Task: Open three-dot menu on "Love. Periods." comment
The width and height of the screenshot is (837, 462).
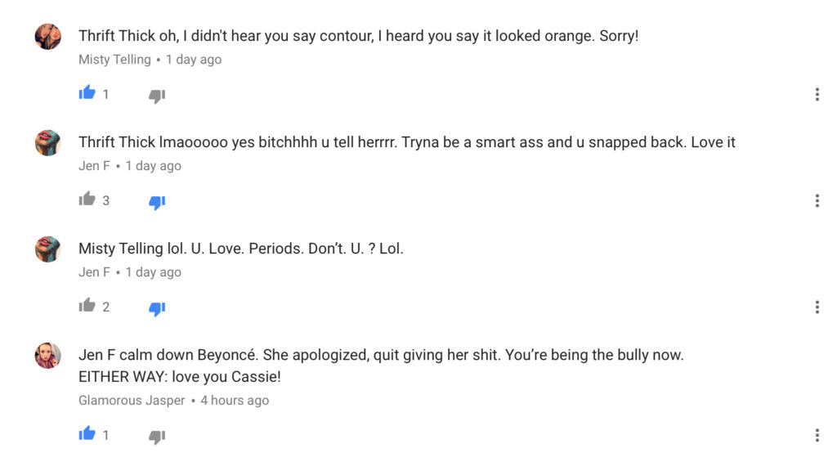Action: click(817, 307)
